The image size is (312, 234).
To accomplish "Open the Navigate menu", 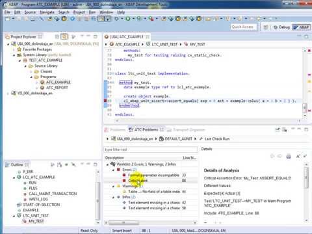I will click(47, 12).
